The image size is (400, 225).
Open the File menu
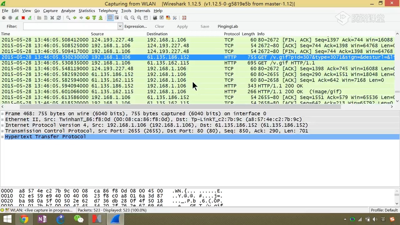coord(5,11)
